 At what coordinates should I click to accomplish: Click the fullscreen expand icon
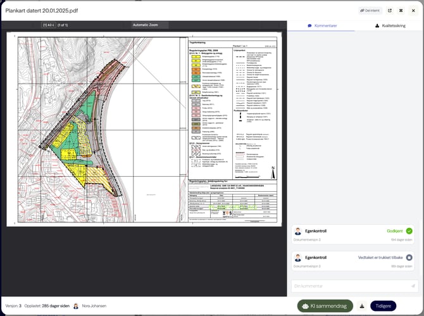401,11
